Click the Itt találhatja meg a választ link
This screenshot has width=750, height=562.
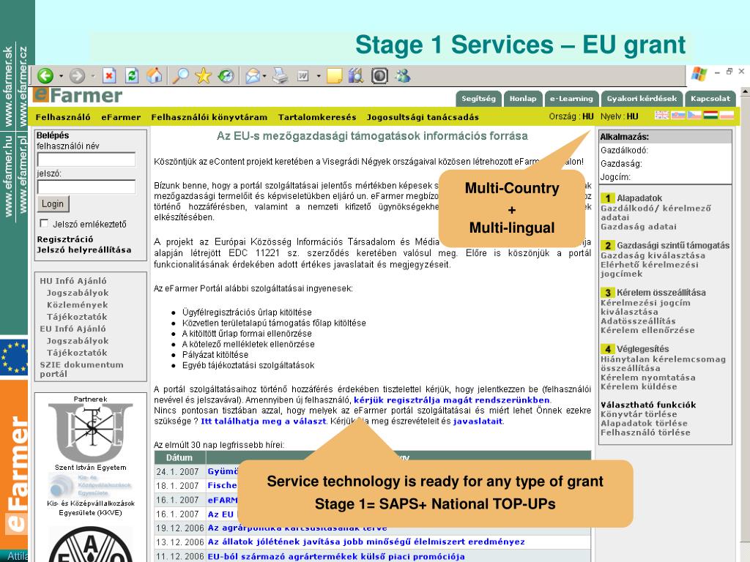point(264,421)
